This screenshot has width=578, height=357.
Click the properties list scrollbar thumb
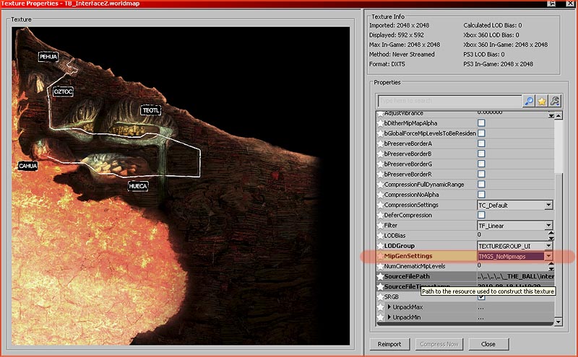tap(558, 146)
